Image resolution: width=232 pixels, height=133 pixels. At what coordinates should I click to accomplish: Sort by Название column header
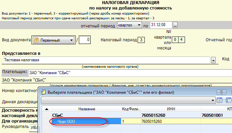[x=87, y=109]
